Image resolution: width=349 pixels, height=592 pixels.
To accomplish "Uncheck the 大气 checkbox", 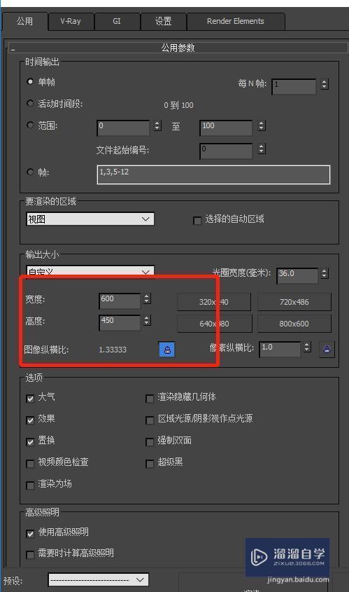I will point(31,399).
